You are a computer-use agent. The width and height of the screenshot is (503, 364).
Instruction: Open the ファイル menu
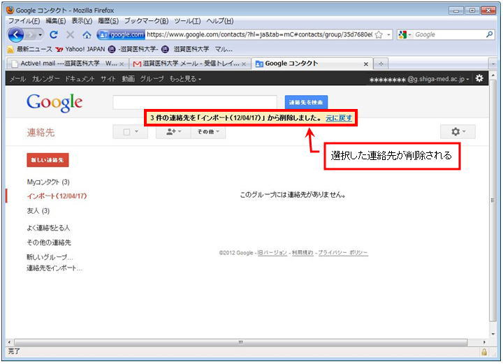click(24, 21)
